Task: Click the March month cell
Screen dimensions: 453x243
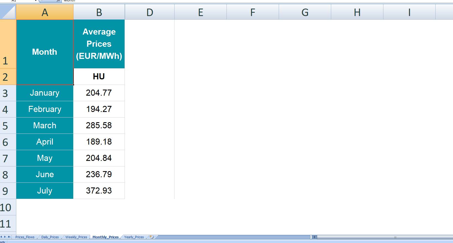Action: pos(45,126)
